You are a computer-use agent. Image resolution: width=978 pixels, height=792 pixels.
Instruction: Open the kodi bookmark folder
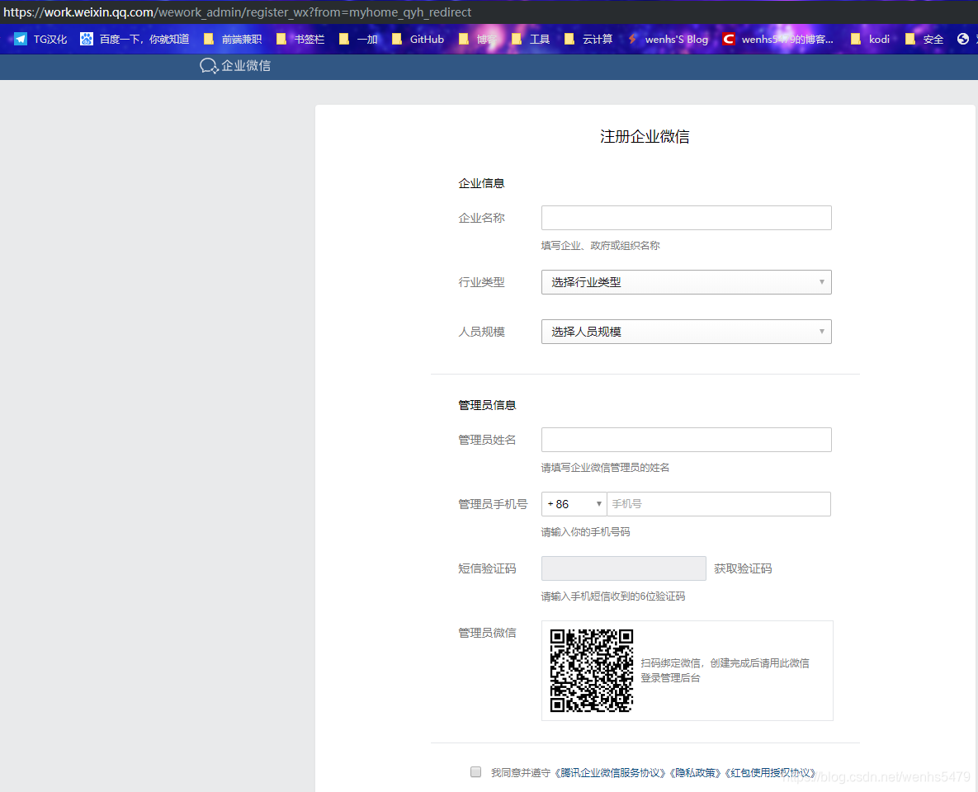coord(870,40)
